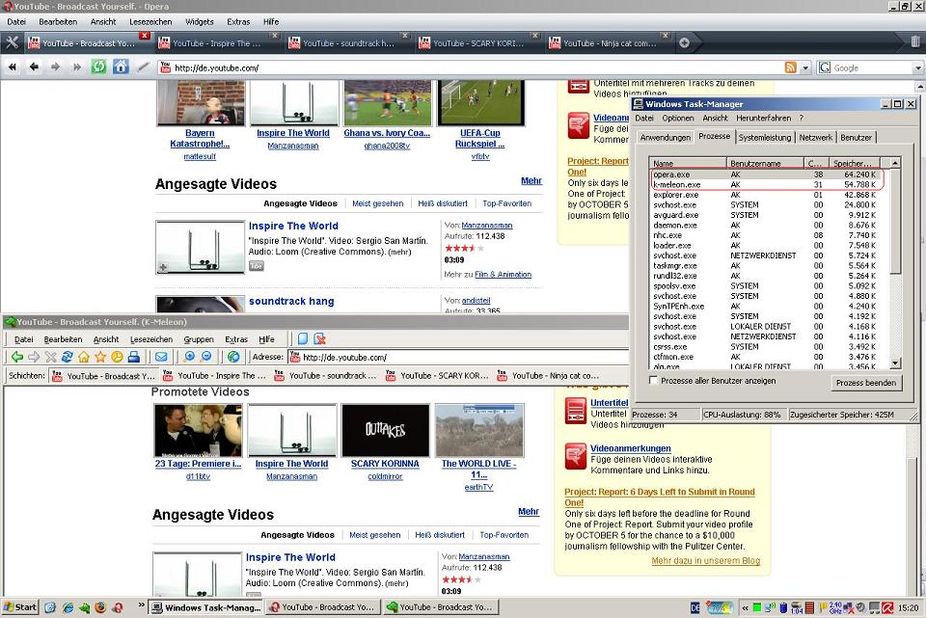This screenshot has height=618, width=926.
Task: Open Windows Task-Manager taskbar button
Action: [x=205, y=606]
